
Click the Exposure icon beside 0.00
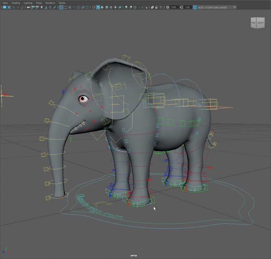click(x=168, y=7)
